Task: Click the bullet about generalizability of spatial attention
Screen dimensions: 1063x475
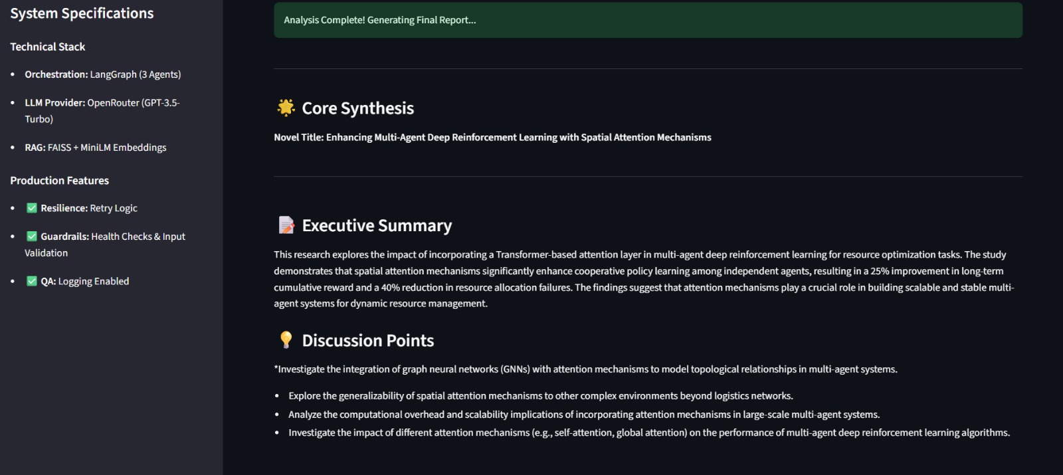Action: point(540,396)
